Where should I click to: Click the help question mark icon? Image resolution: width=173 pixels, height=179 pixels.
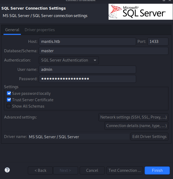coord(7,170)
